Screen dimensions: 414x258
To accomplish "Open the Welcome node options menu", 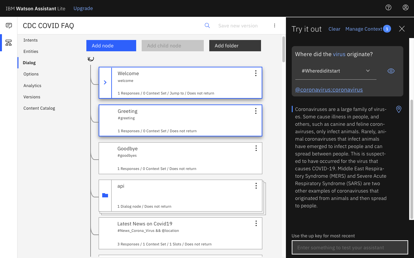I will [256, 73].
